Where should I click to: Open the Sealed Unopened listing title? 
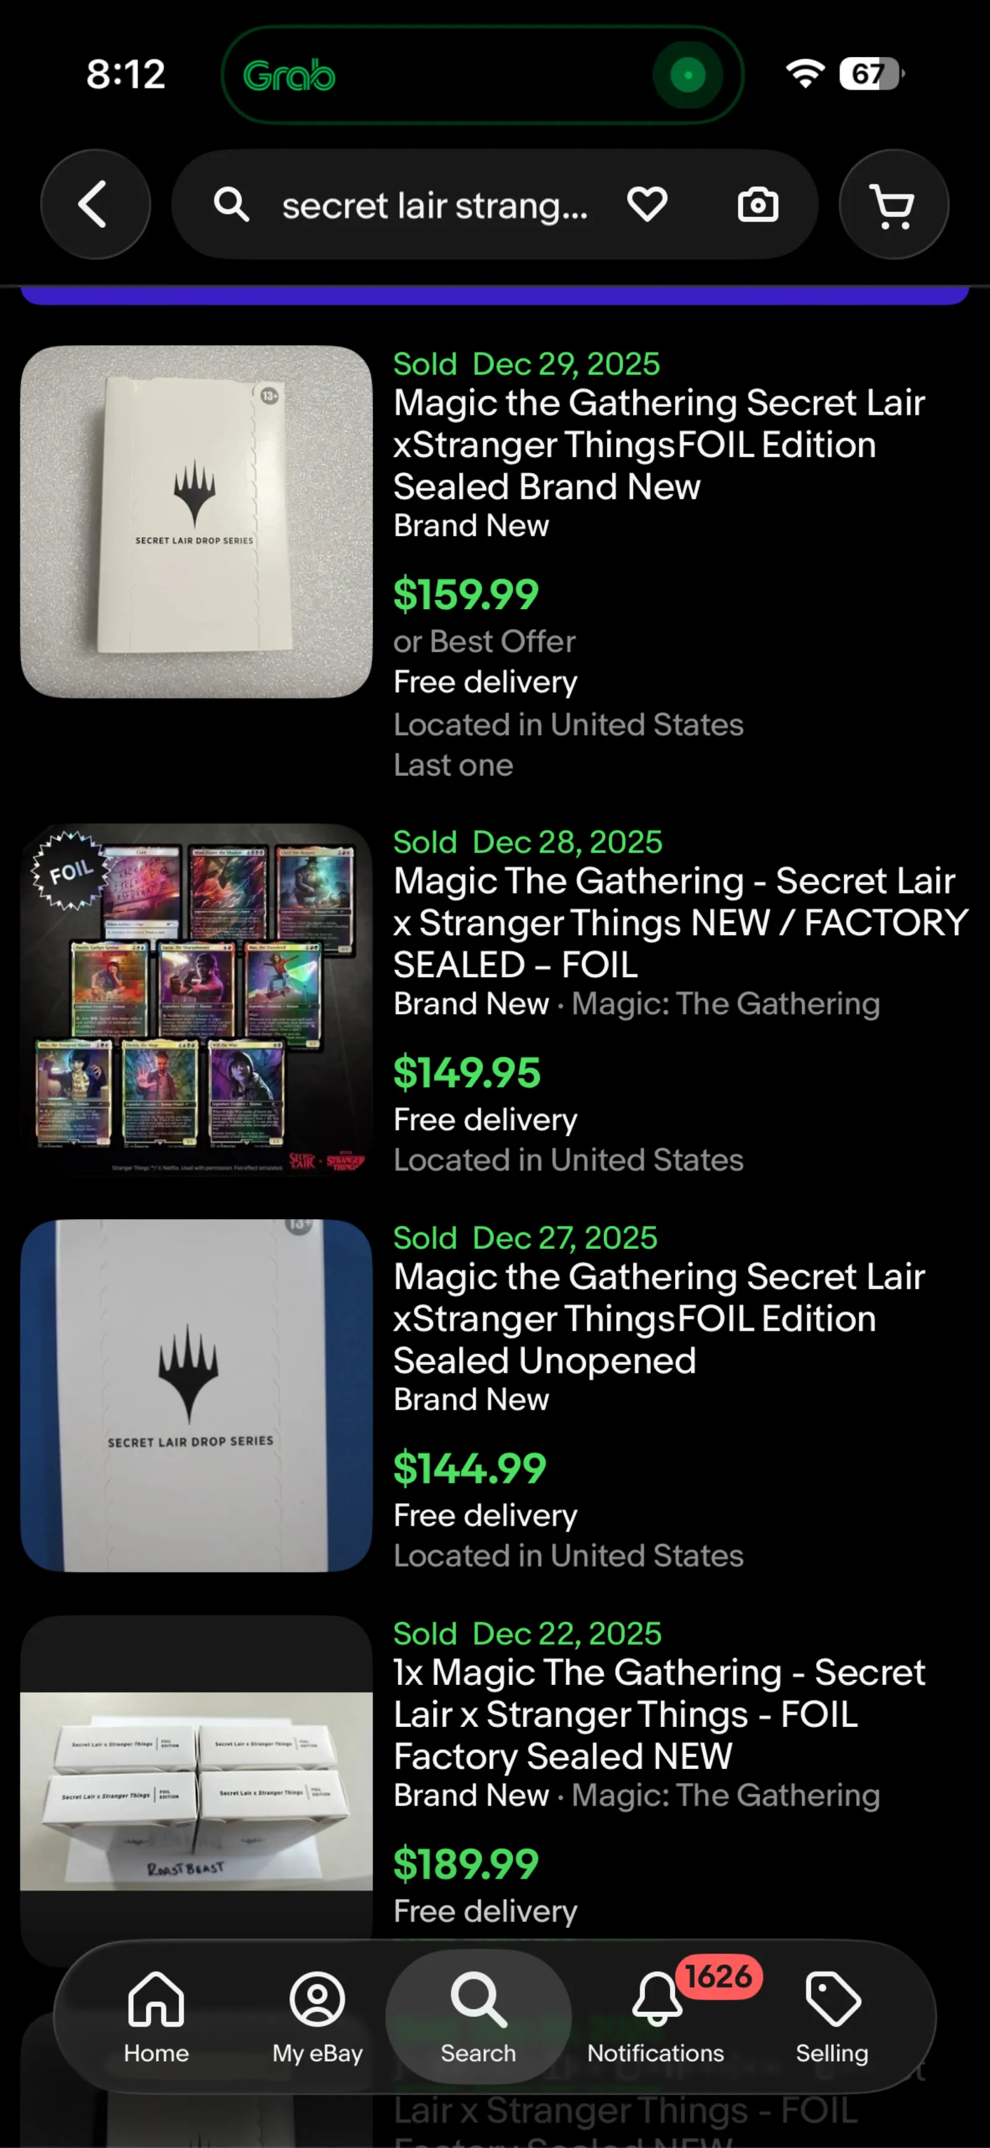click(659, 1318)
